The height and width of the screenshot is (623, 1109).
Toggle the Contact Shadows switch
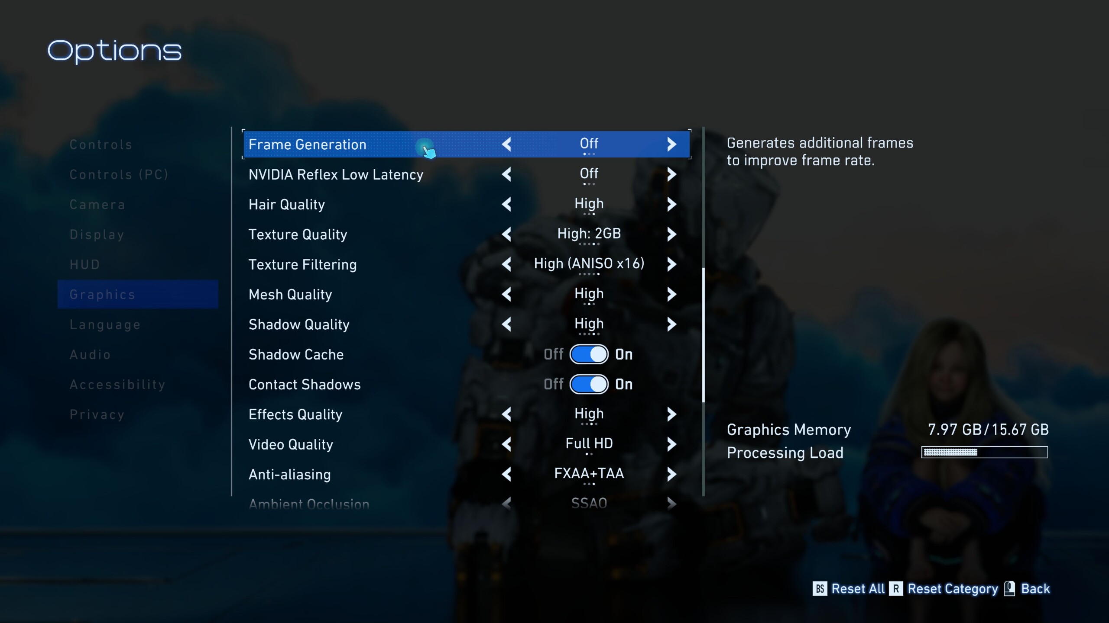point(589,384)
